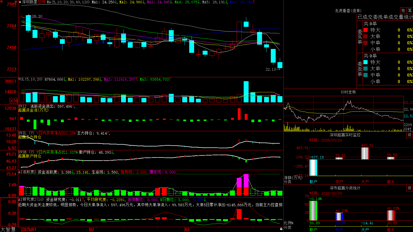Screen dimensions: 413x232
Task: Click the 02 month timeline marker
Action: tap(92, 229)
